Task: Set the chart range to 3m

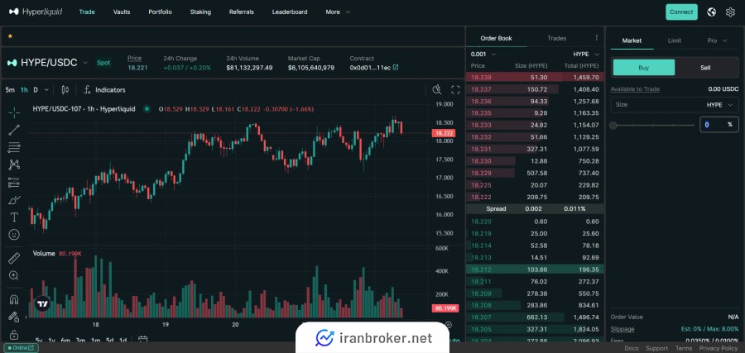Action: tap(80, 341)
